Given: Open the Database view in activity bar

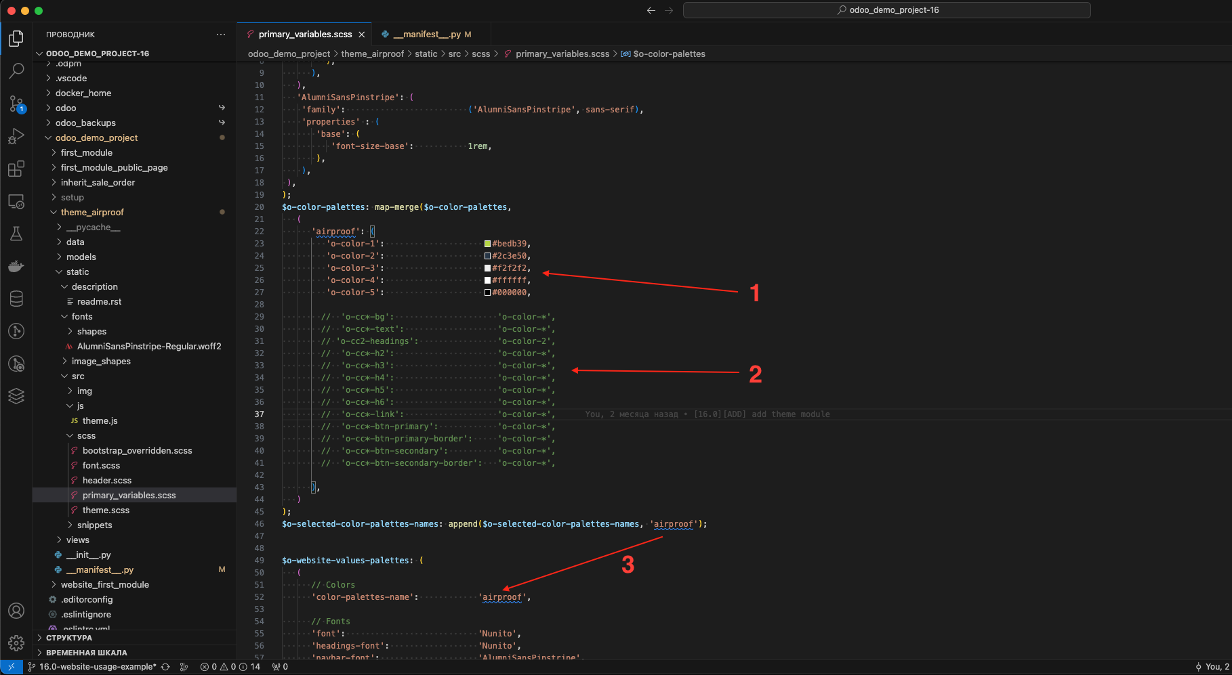Looking at the screenshot, I should point(16,299).
